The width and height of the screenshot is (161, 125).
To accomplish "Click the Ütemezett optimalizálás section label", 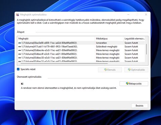I will click(x=29, y=77).
